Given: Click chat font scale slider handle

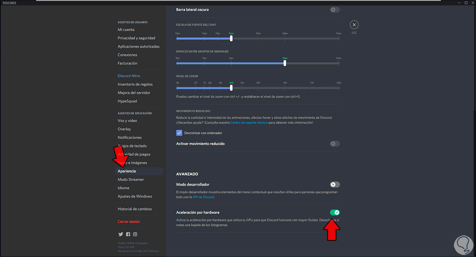Looking at the screenshot, I should click(231, 38).
